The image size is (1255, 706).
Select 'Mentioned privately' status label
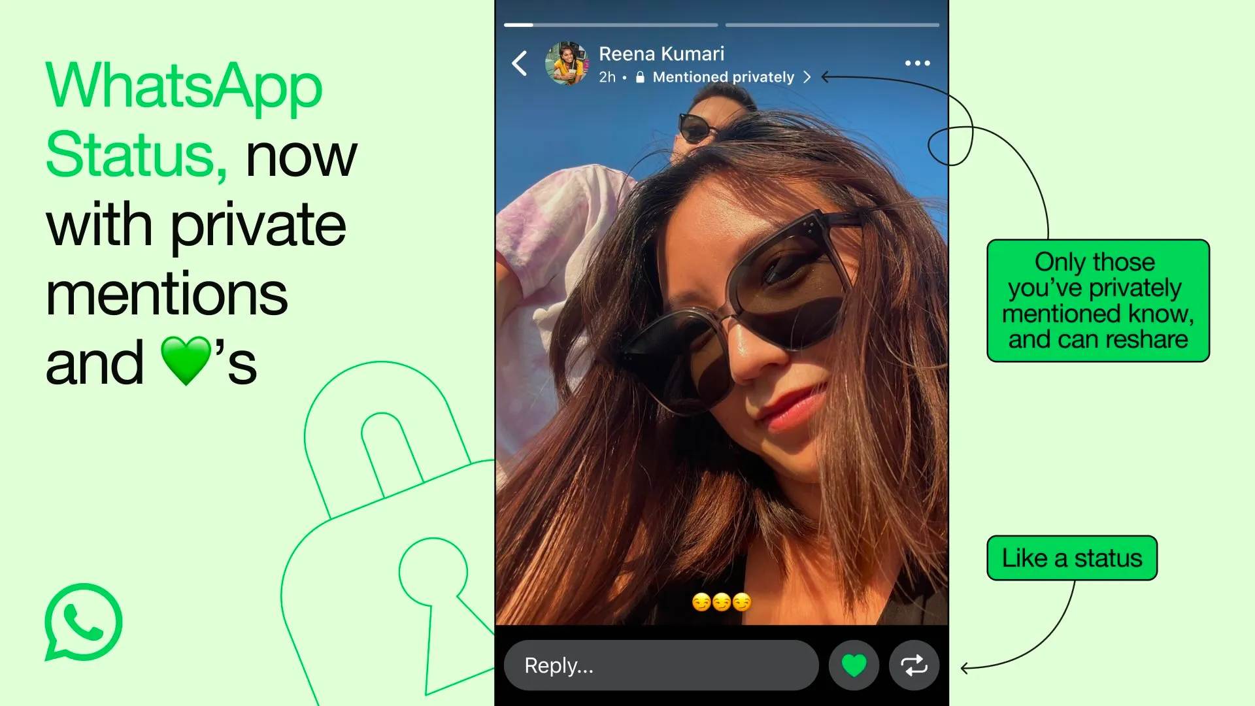pos(722,76)
